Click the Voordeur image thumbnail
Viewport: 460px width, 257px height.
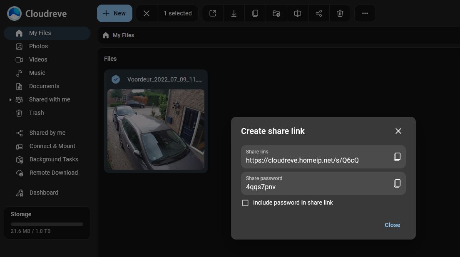(x=156, y=129)
